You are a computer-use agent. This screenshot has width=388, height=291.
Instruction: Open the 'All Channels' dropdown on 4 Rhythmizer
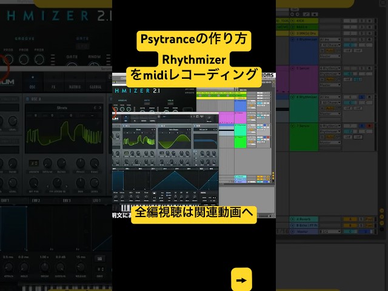(x=330, y=45)
